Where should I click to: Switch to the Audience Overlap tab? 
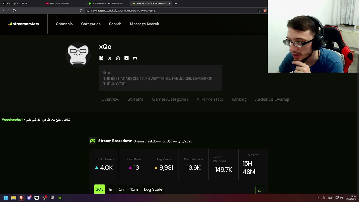click(272, 99)
